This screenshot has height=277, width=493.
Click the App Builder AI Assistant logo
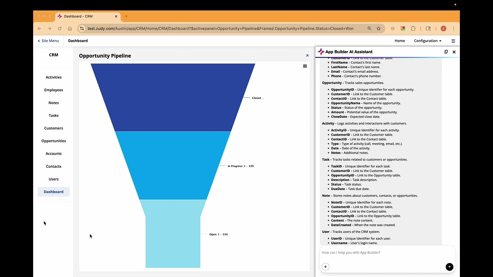[x=321, y=52]
